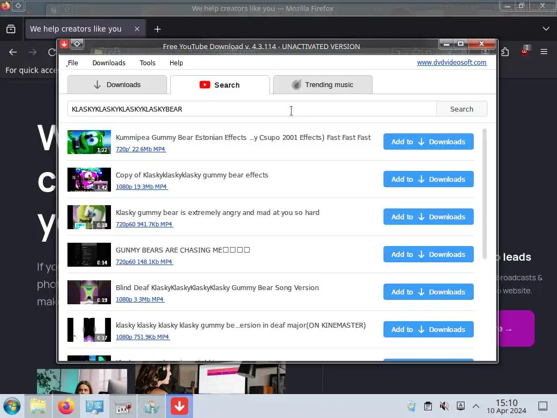The width and height of the screenshot is (557, 418).
Task: Select the 'We help creators like you' Firefox tab
Action: point(85,29)
